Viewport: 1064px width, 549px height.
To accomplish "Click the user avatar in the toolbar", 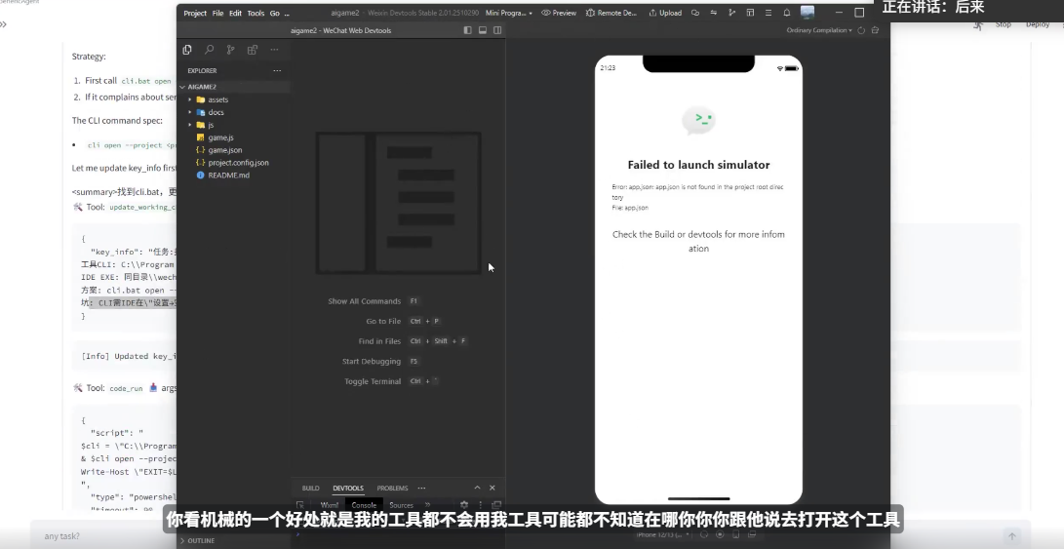I will [x=807, y=13].
